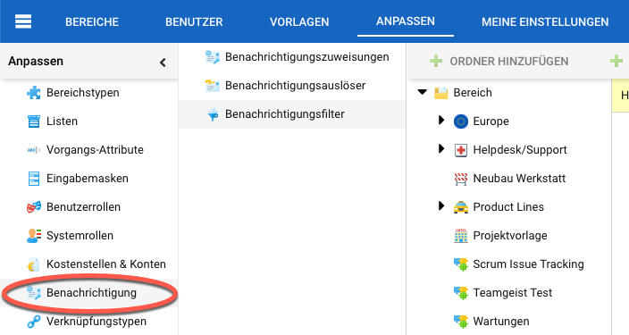
Task: Select the Bereich root tree item
Action: [x=473, y=93]
